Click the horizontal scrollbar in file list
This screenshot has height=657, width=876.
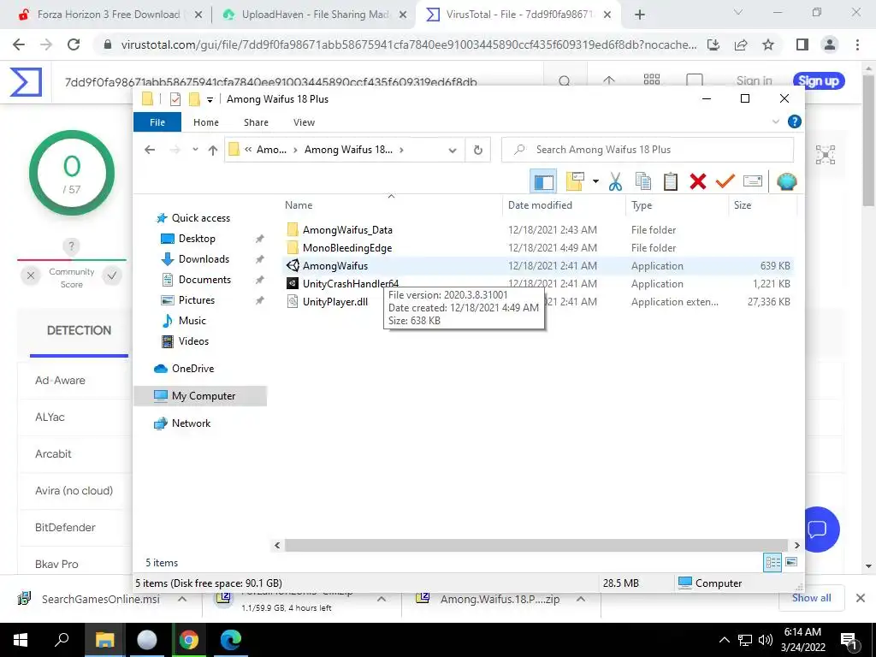(x=536, y=545)
